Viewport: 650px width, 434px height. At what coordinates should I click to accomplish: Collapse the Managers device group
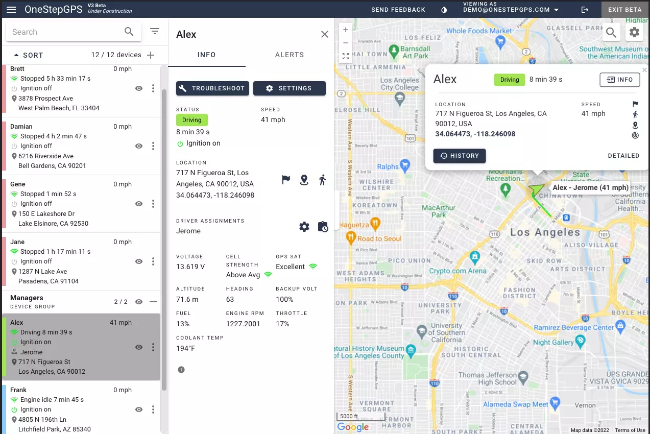coord(153,302)
